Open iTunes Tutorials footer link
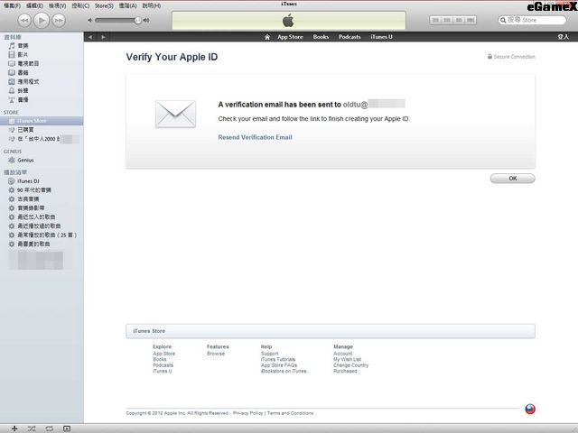Viewport: 578px width, 433px height. pyautogui.click(x=278, y=359)
